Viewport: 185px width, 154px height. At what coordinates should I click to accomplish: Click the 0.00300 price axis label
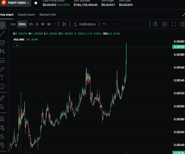[179, 106]
